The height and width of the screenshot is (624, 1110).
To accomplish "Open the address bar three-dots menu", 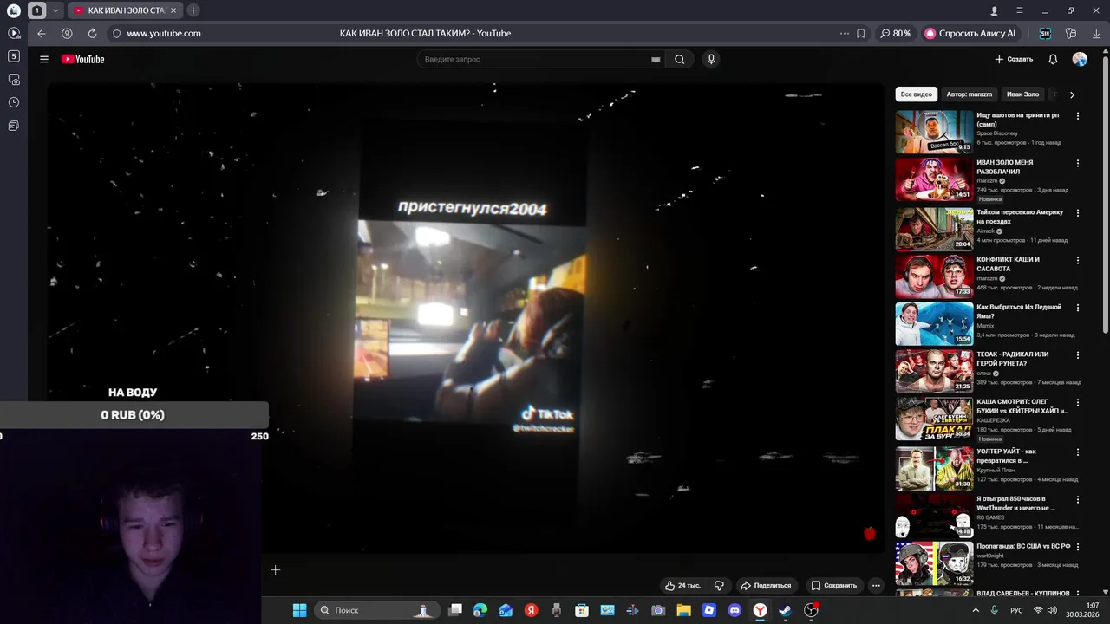I will pos(845,33).
